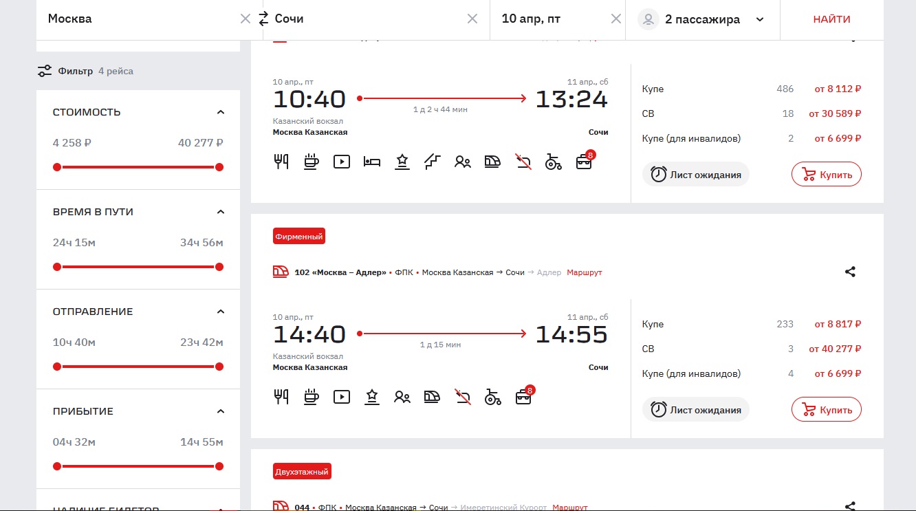This screenshot has height=511, width=916.
Task: Collapse the Отправление filter section
Action: pos(220,312)
